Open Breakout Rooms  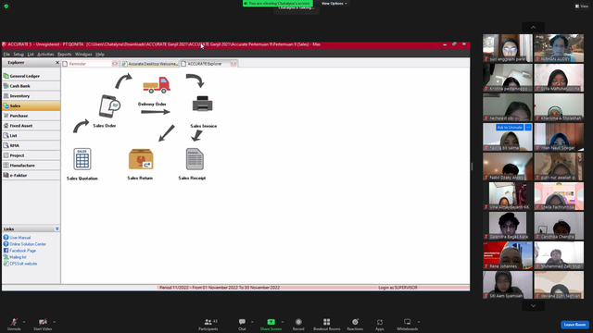tap(327, 324)
